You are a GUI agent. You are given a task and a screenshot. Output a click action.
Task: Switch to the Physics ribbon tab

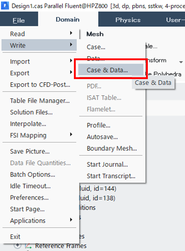(128, 20)
